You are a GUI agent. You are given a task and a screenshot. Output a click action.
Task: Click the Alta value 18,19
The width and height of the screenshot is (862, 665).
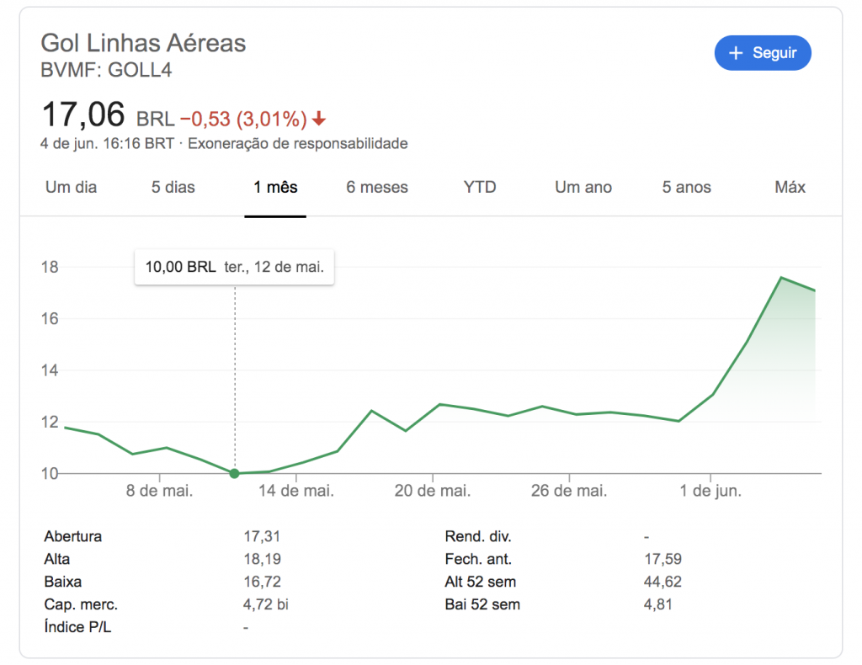263,559
